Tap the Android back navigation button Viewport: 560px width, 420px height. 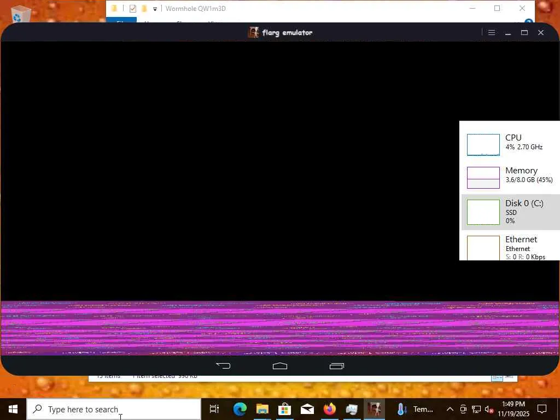coord(223,366)
